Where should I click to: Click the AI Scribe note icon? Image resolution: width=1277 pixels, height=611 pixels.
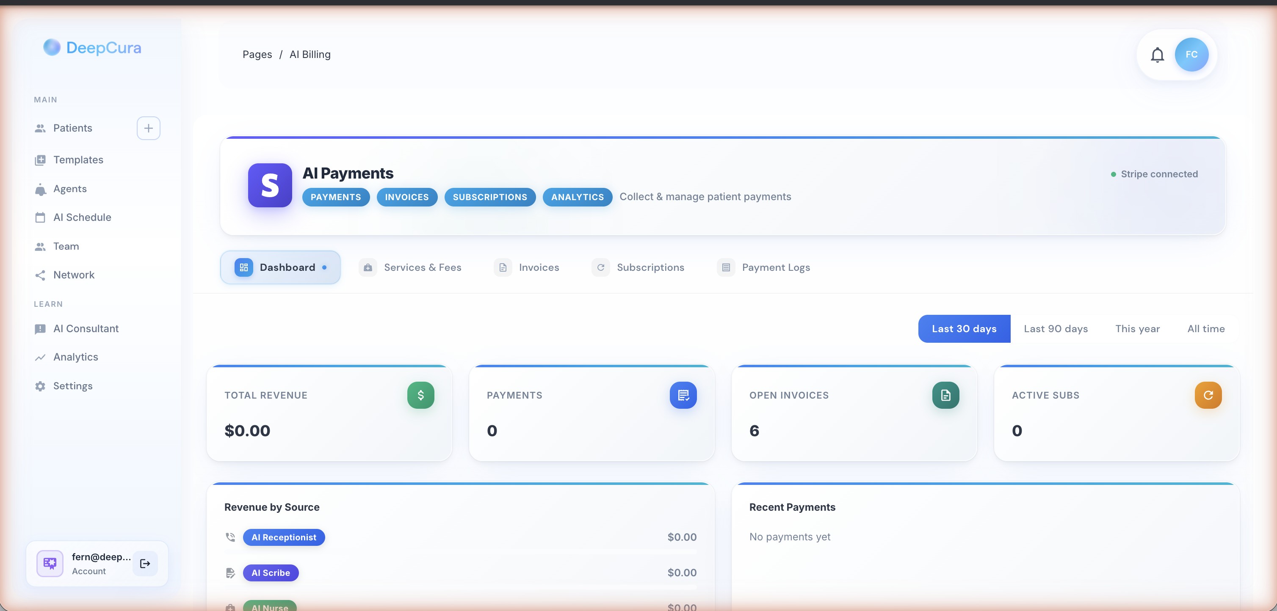pyautogui.click(x=230, y=573)
